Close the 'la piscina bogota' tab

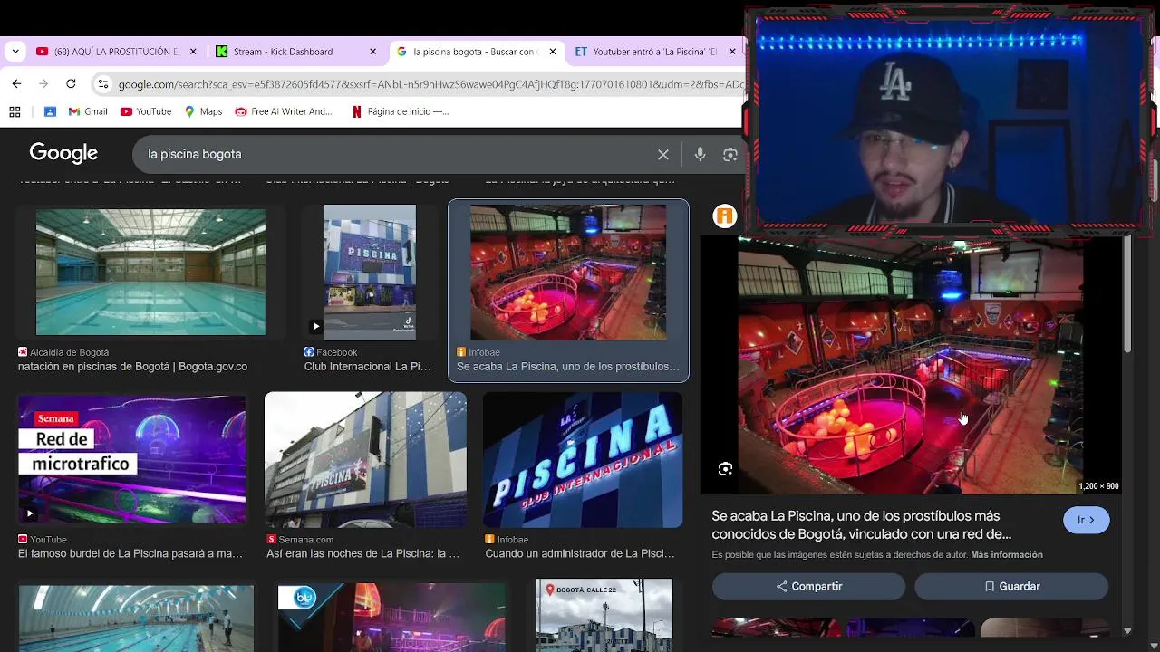tap(552, 52)
